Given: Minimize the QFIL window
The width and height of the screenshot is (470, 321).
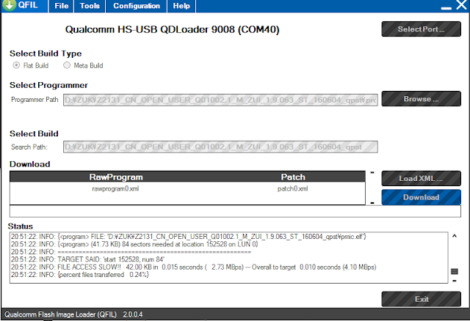Looking at the screenshot, I should (x=446, y=8).
